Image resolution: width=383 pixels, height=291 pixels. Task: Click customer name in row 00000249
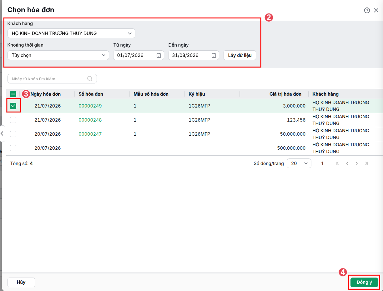(x=341, y=106)
